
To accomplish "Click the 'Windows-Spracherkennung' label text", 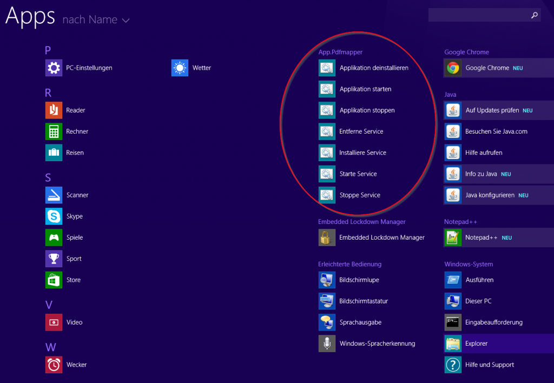I will [377, 344].
